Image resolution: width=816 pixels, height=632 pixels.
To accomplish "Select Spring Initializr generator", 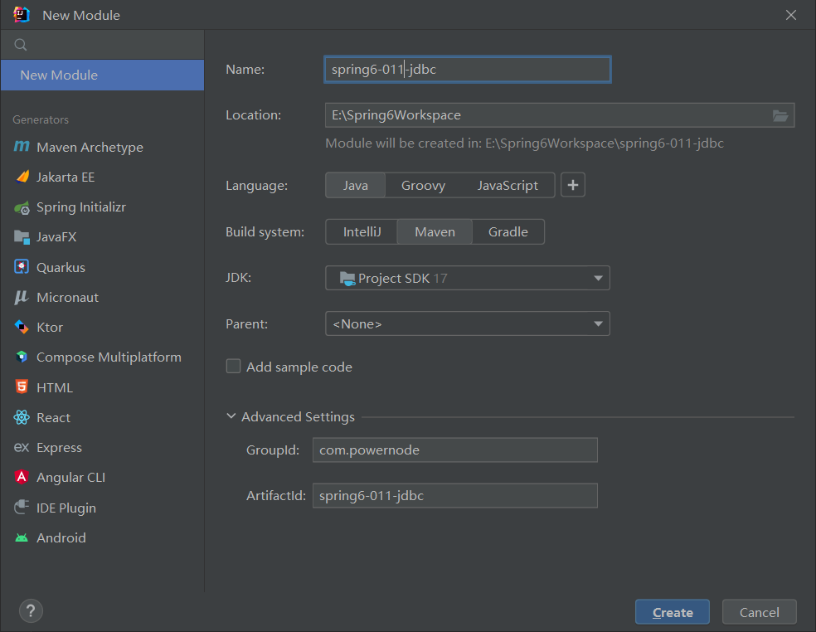I will pos(103,207).
